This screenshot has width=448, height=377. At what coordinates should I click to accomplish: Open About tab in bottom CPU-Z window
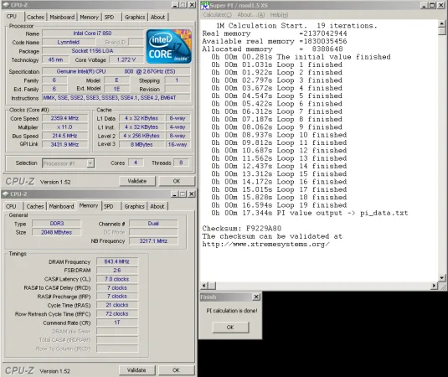click(x=157, y=206)
